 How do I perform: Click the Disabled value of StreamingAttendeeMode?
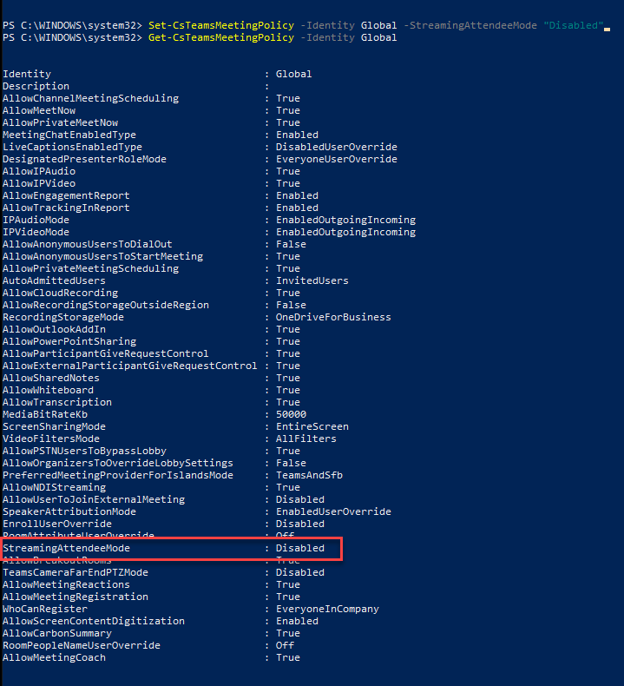[299, 548]
